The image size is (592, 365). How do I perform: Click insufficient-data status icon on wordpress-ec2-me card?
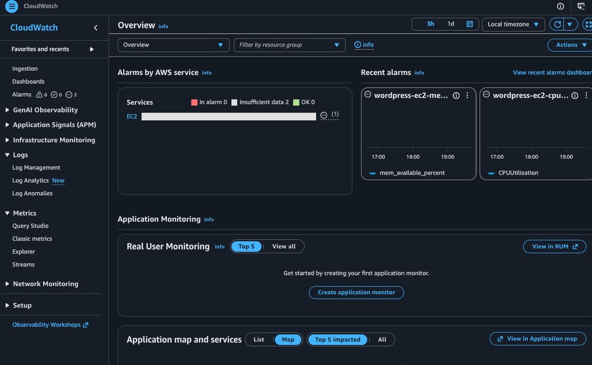(x=368, y=95)
